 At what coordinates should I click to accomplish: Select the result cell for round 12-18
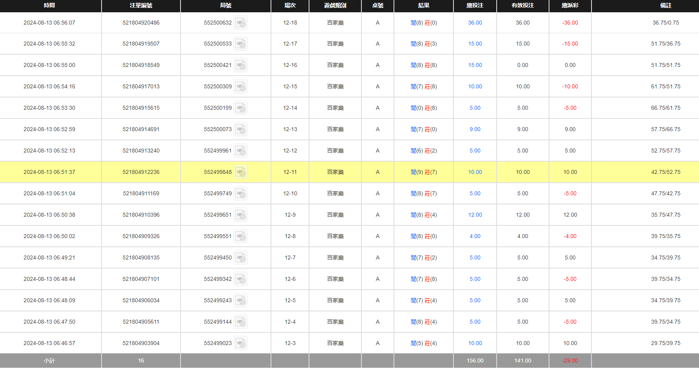[x=424, y=23]
